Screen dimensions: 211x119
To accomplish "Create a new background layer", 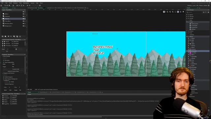I will click(x=3, y=36).
